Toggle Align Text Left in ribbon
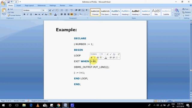192x108 pixels. 62,14
